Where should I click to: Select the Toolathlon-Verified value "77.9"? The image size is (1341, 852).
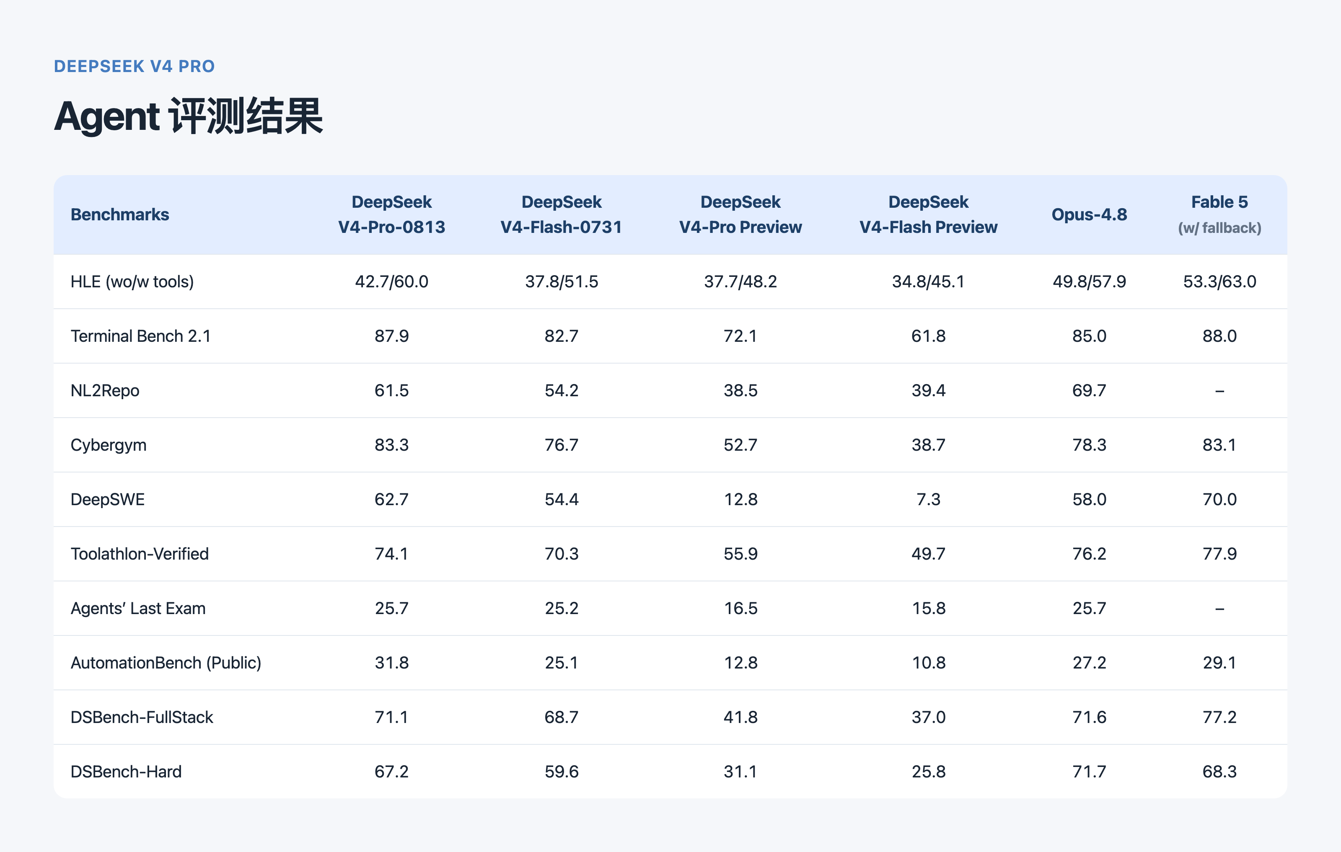1219,554
